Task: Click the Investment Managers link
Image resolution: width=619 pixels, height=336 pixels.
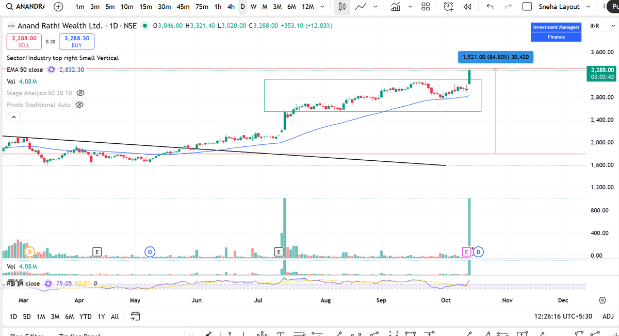Action: click(x=556, y=27)
